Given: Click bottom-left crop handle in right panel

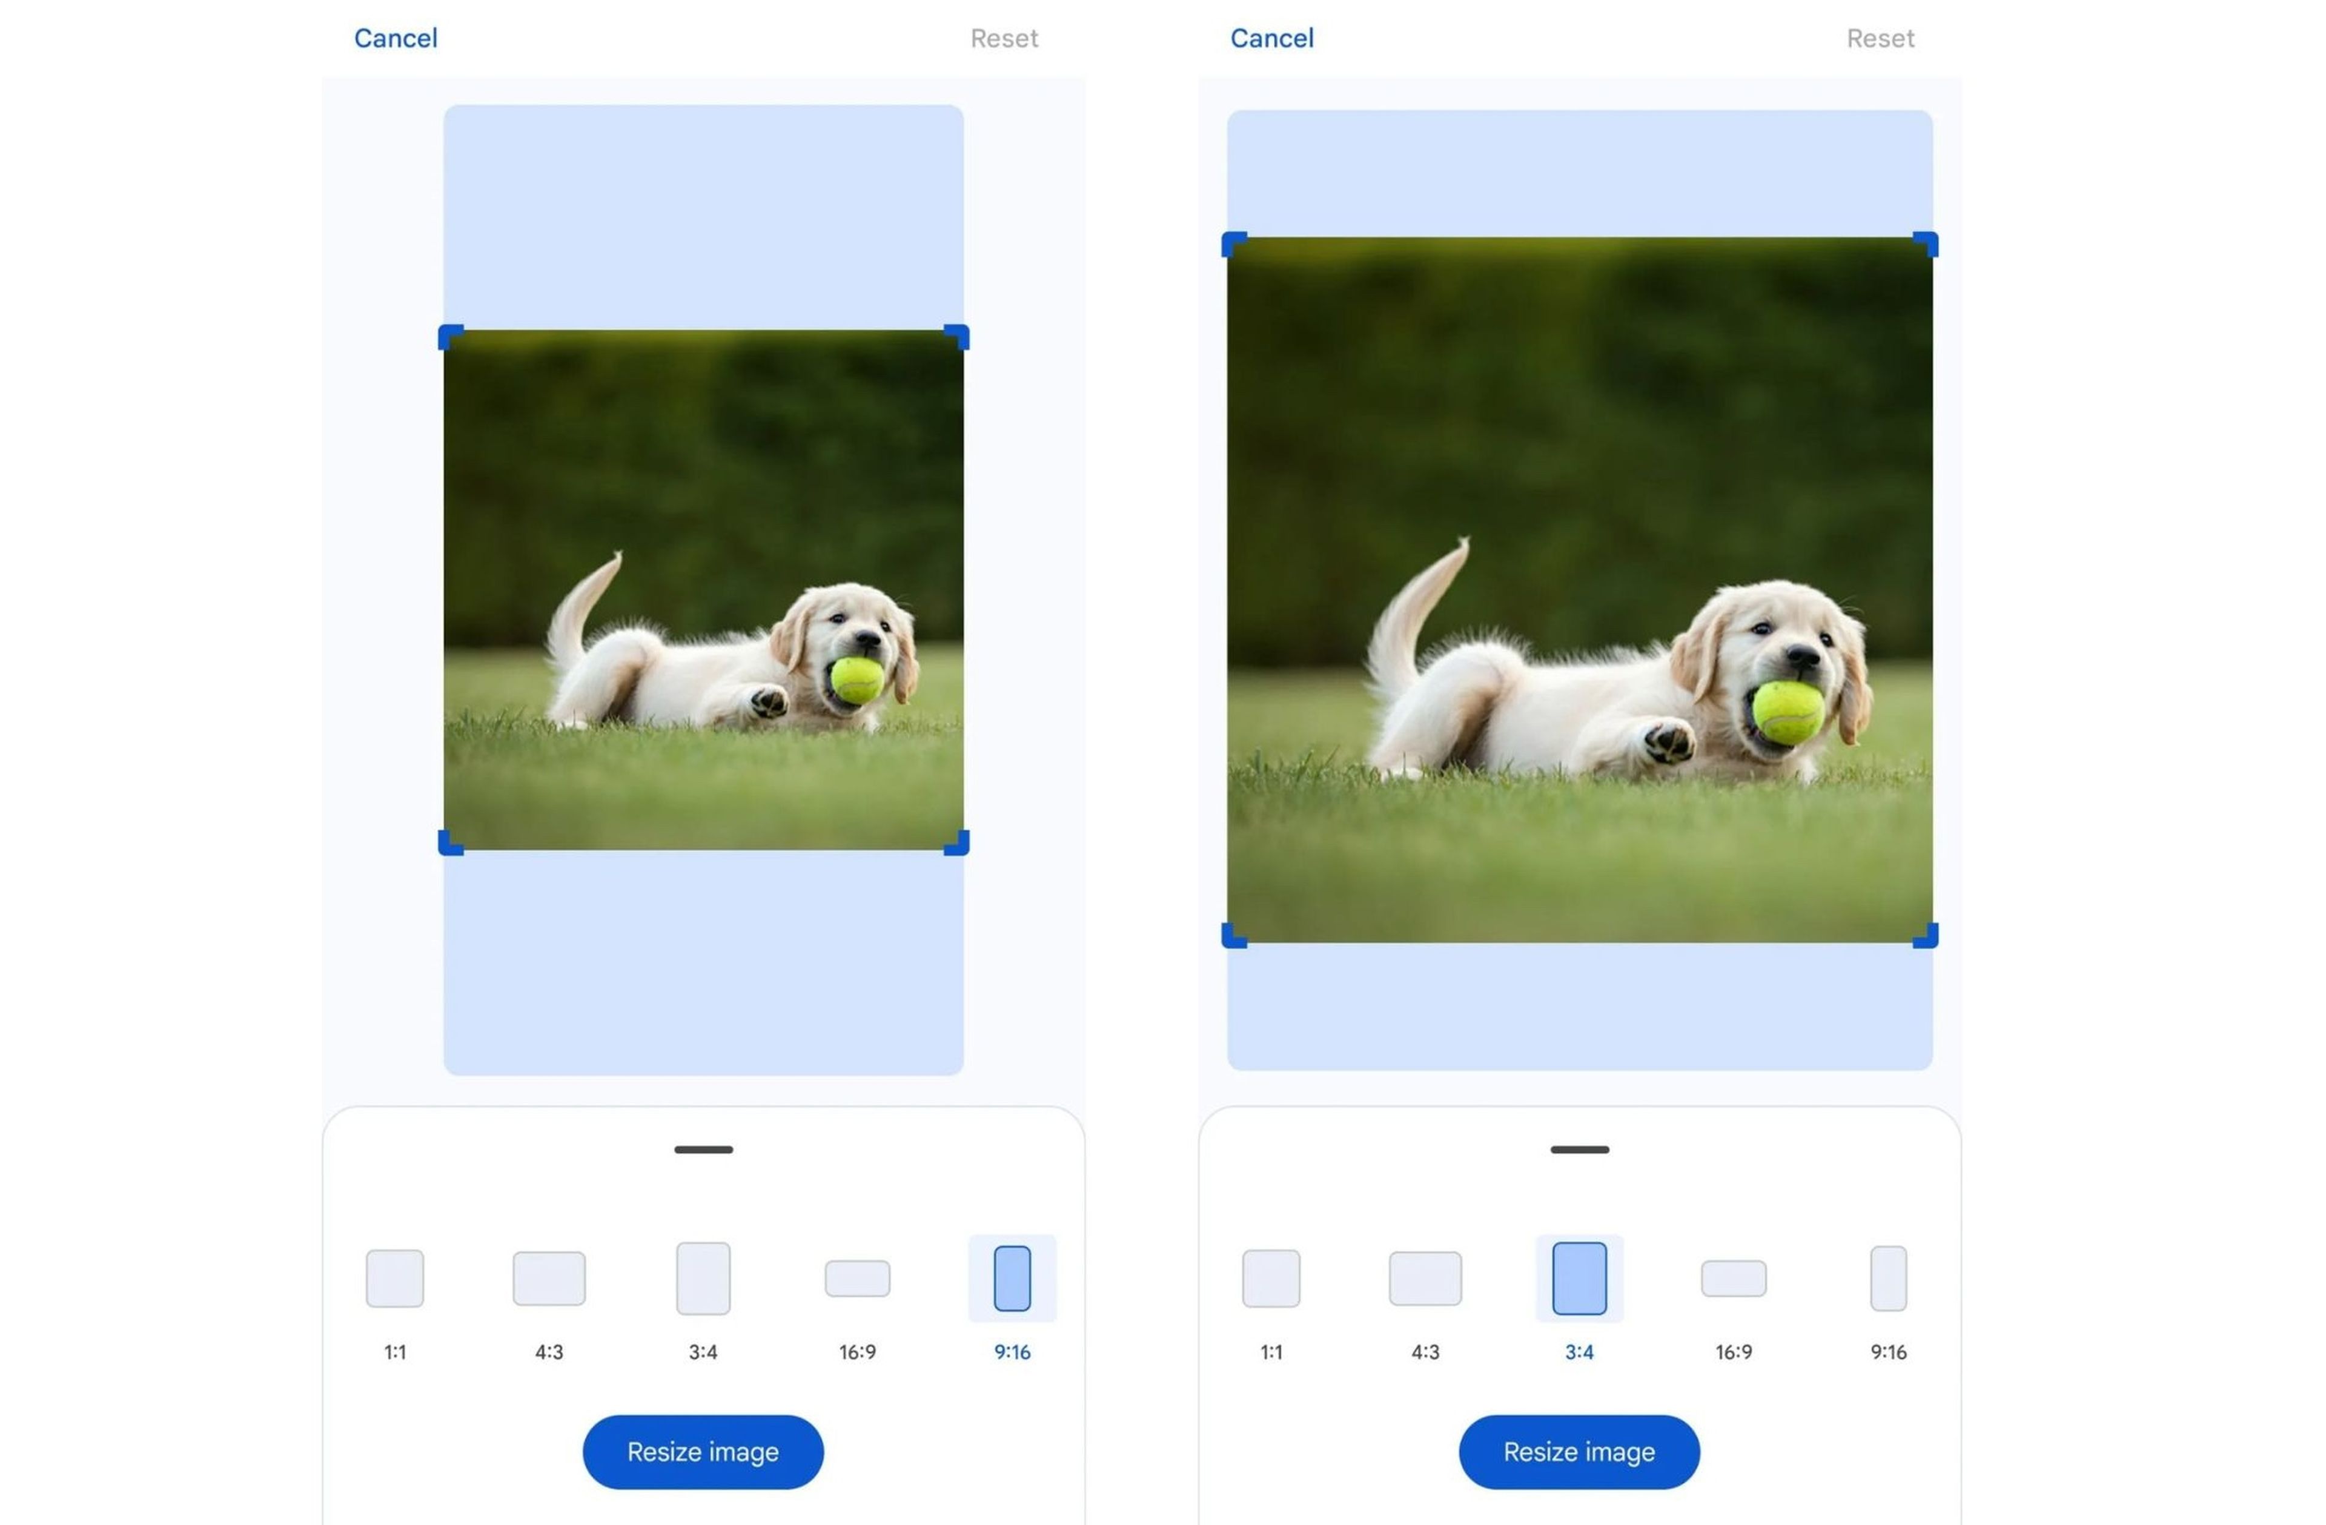Looking at the screenshot, I should click(1233, 936).
